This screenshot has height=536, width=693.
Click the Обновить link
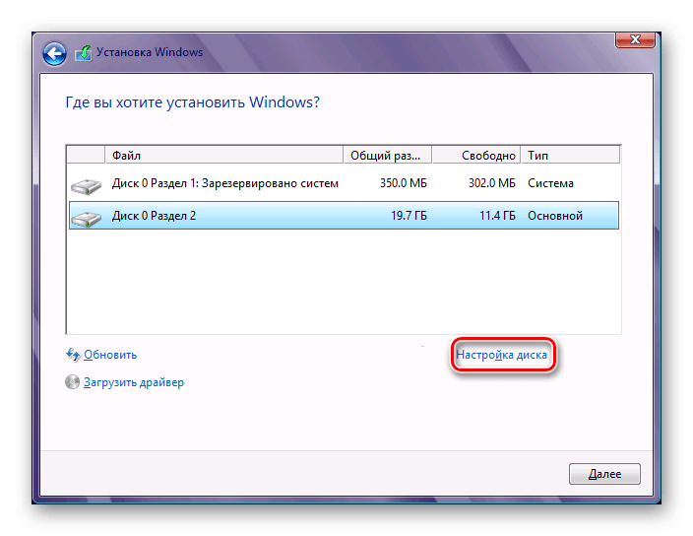[x=110, y=355]
